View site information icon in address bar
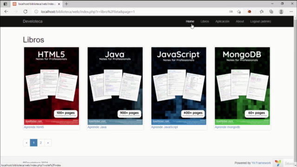The height and width of the screenshot is (167, 297). point(36,12)
